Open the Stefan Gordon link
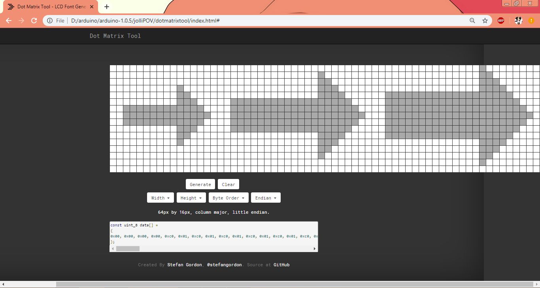Image resolution: width=540 pixels, height=288 pixels. coord(185,265)
